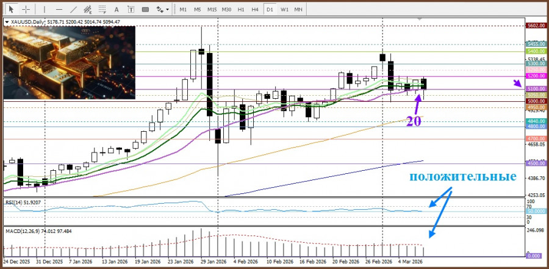Select the Horizontal Line drawing tool
This screenshot has width=549, height=269.
click(59, 9)
